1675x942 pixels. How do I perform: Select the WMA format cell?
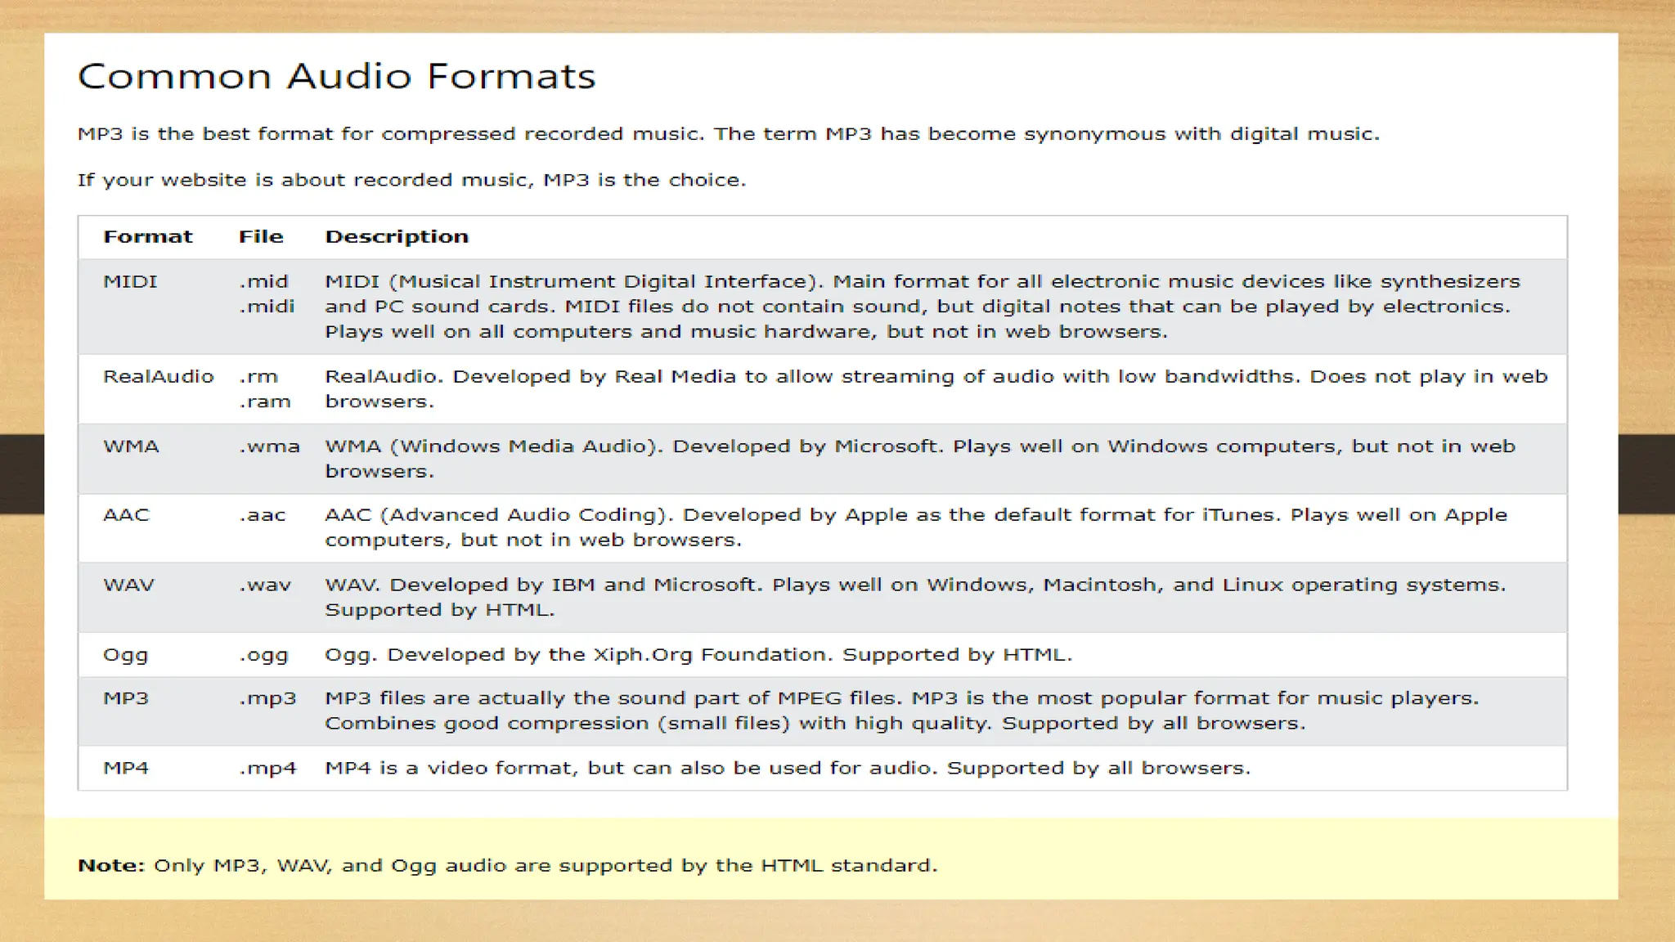[131, 446]
